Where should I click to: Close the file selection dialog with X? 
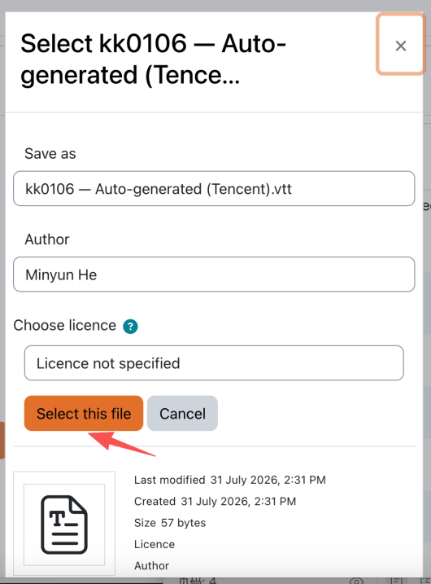click(401, 45)
